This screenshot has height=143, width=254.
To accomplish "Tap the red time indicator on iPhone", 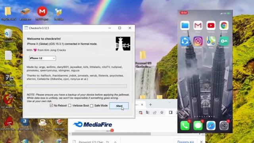I will pos(184,13).
